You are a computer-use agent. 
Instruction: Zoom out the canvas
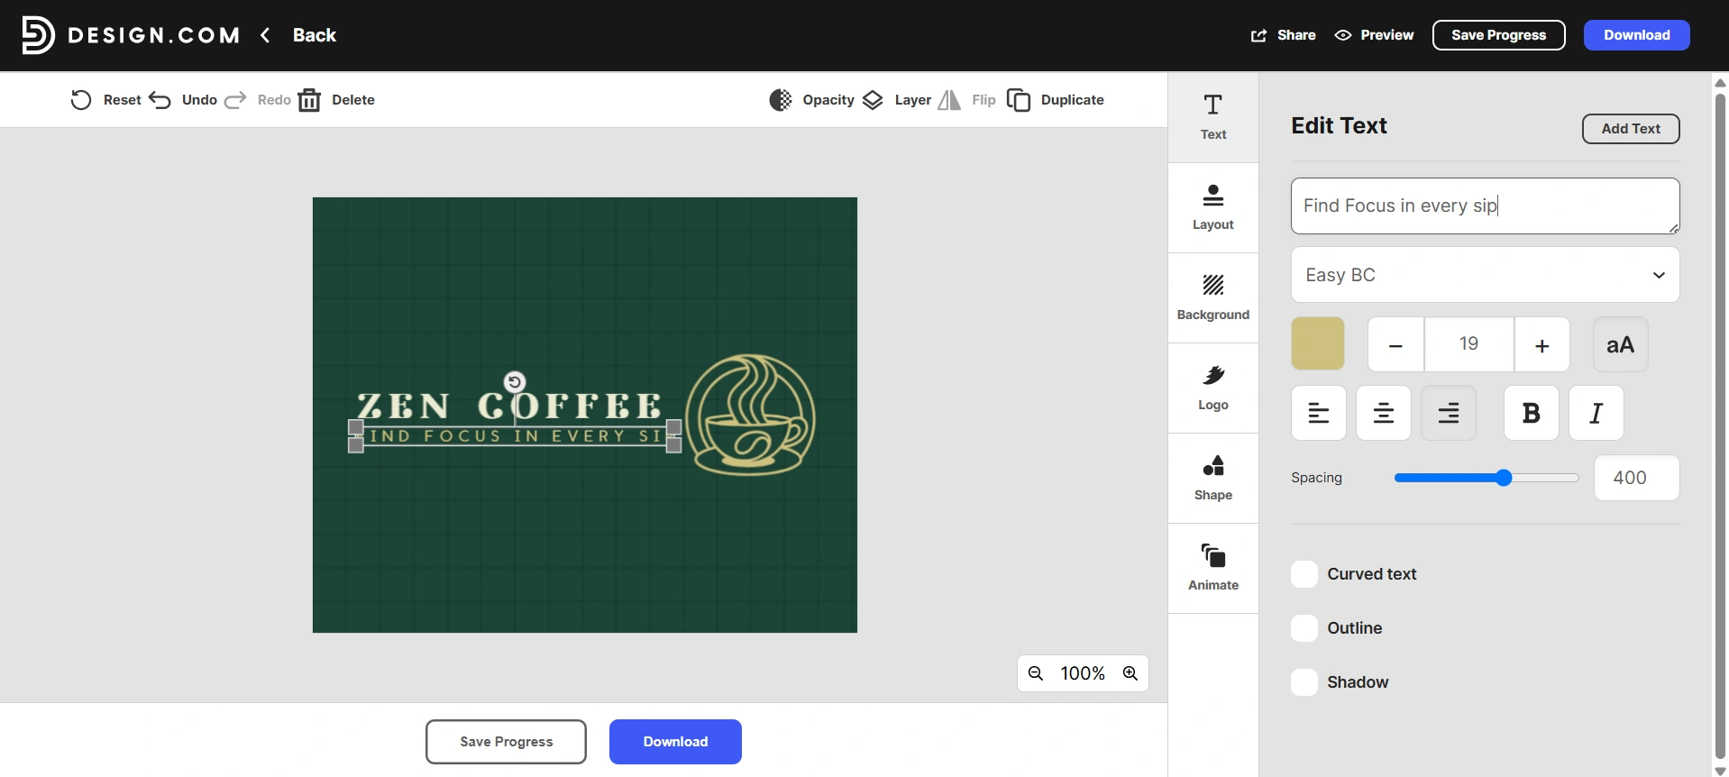[x=1036, y=673]
